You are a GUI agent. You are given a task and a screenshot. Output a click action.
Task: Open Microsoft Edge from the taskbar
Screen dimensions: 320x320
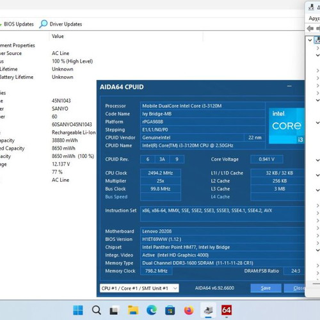(x=152, y=310)
